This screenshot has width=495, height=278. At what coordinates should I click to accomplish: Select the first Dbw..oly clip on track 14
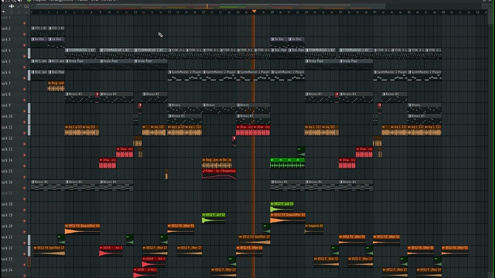(x=108, y=163)
